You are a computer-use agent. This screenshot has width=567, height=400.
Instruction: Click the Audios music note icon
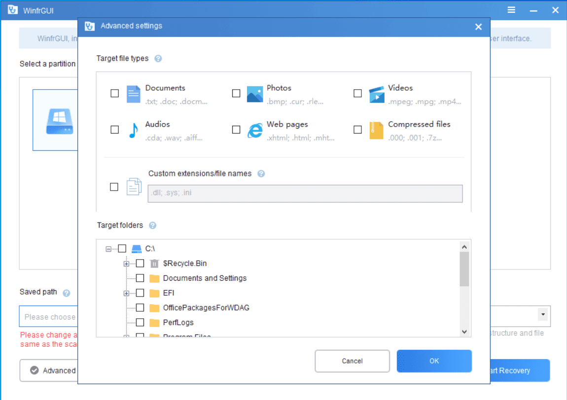pos(133,130)
